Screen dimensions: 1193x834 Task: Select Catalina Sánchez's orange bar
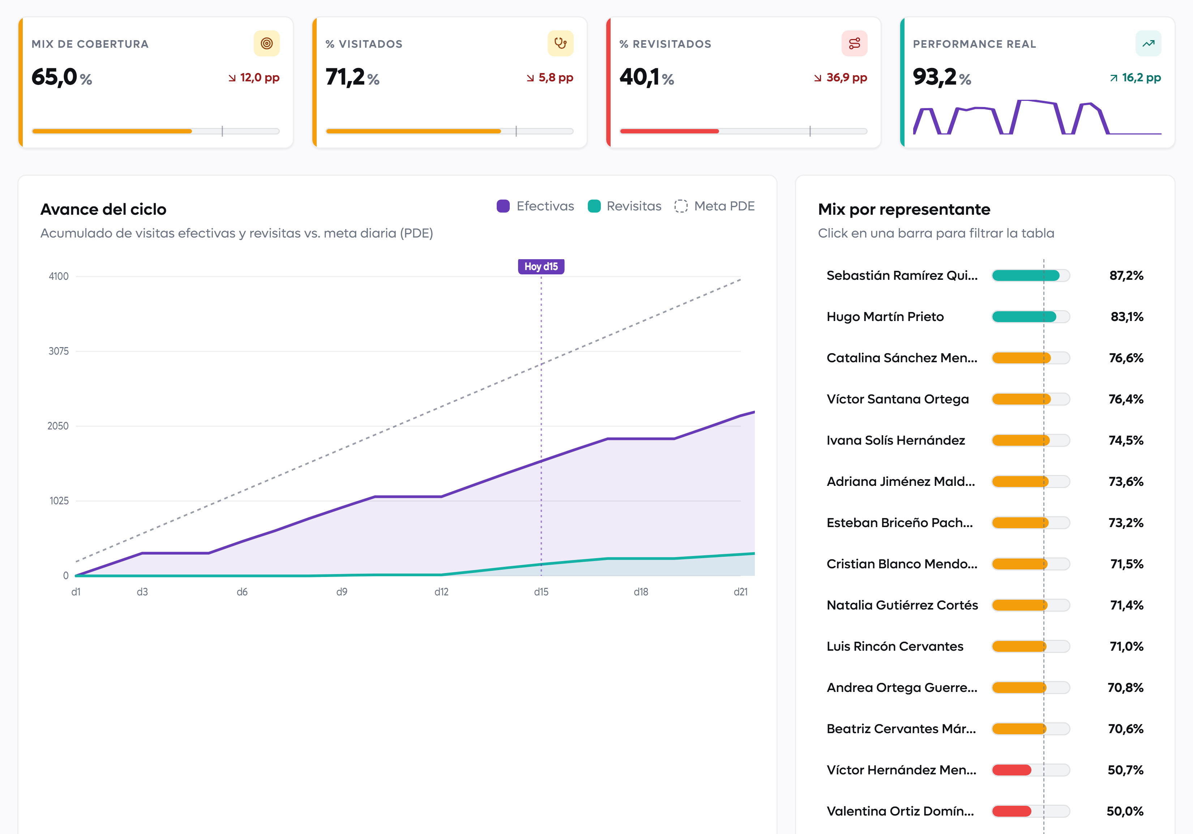coord(1030,358)
